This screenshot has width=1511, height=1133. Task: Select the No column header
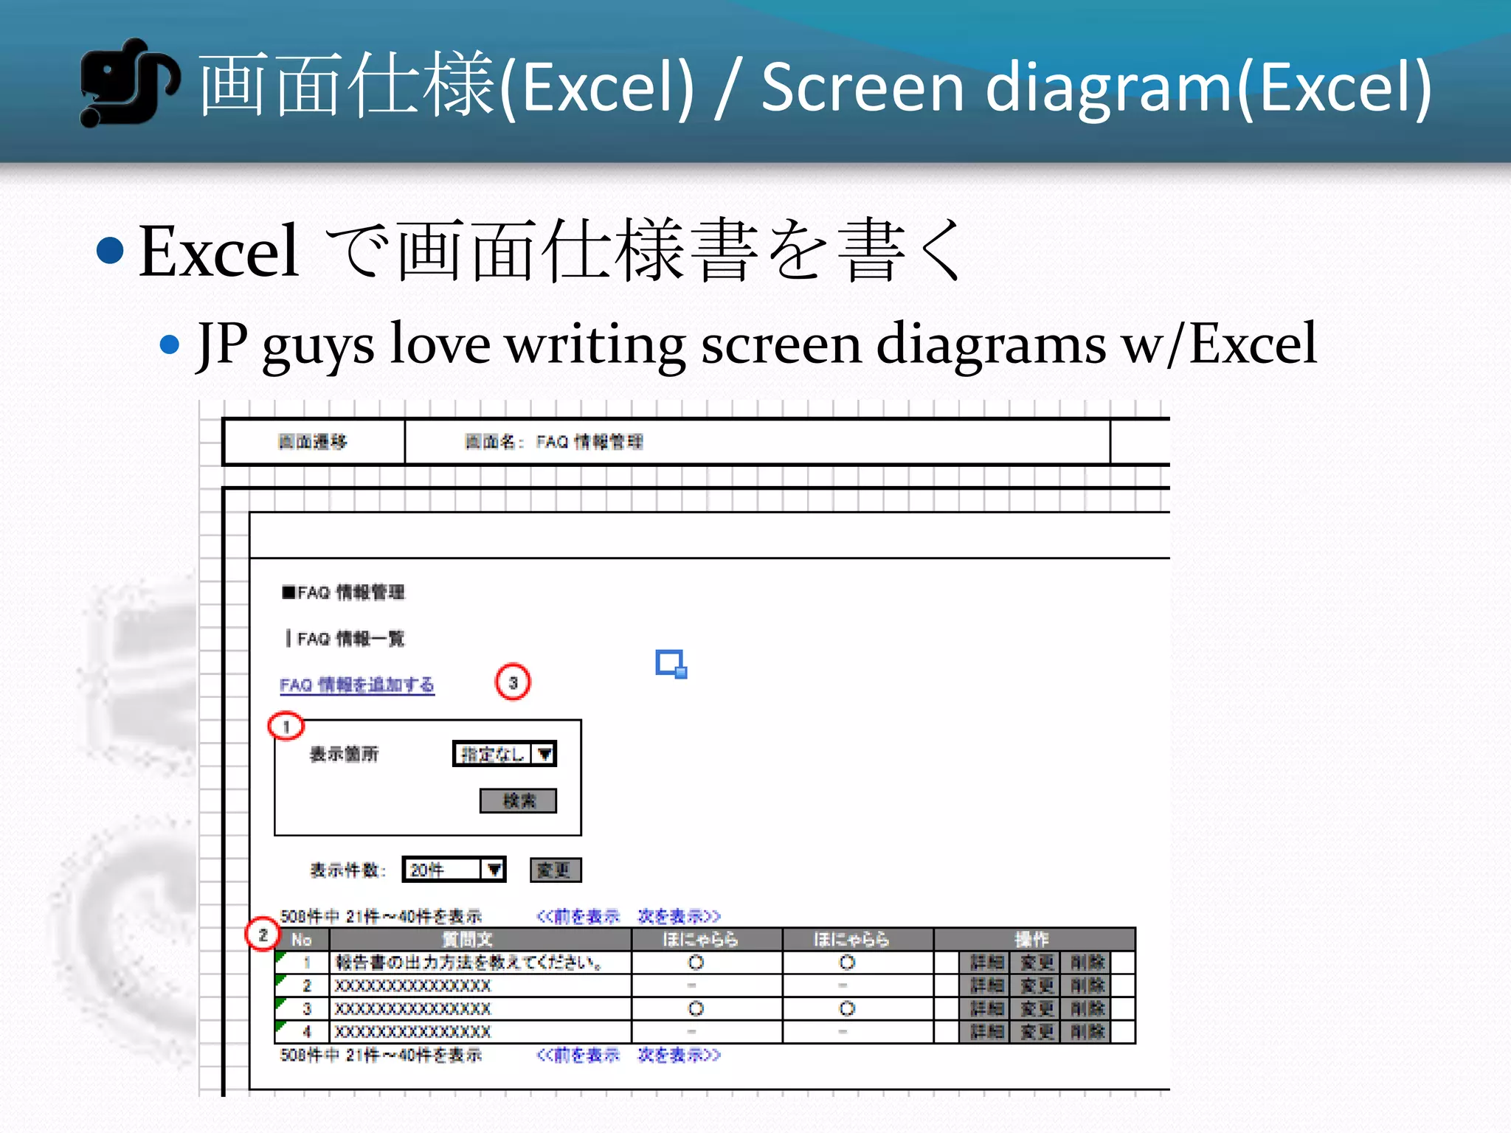pyautogui.click(x=302, y=939)
